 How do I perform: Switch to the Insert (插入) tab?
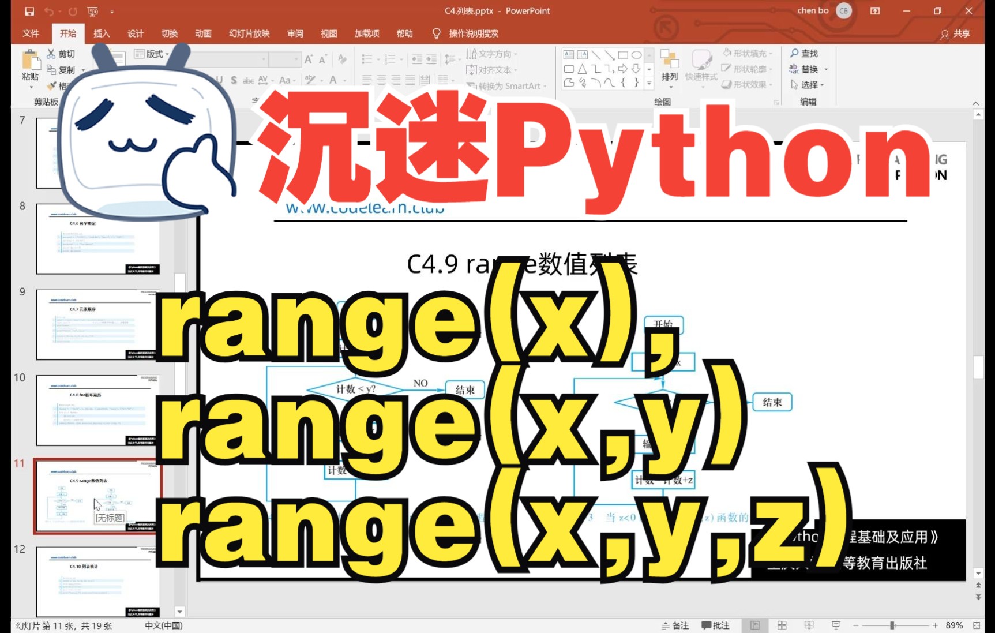pyautogui.click(x=102, y=33)
